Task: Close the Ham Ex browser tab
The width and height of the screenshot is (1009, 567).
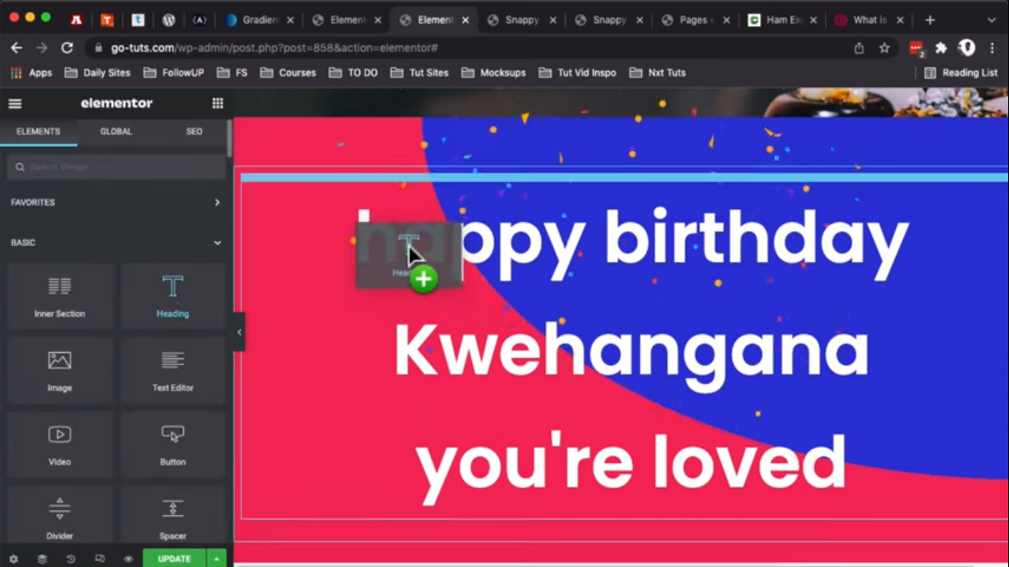Action: click(813, 20)
